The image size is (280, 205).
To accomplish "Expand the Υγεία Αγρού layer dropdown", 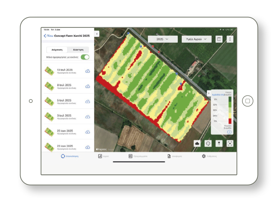I will (x=196, y=39).
